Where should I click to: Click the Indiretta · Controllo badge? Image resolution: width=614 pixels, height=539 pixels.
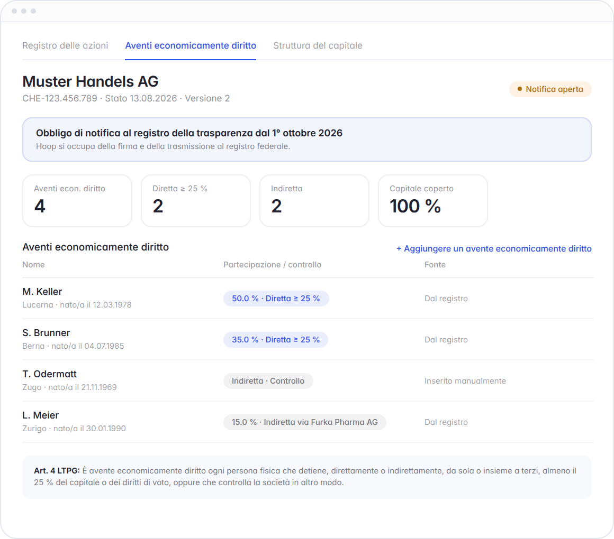point(268,380)
